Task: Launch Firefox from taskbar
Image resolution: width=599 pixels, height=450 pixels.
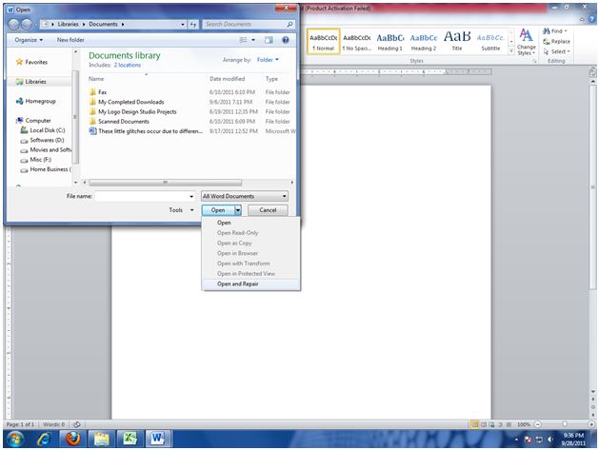Action: coord(72,439)
